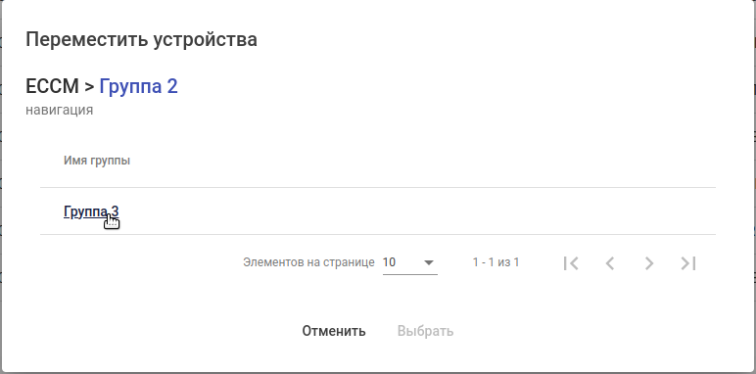The width and height of the screenshot is (756, 374).
Task: Click the 1 - 1 из 1 range label
Action: coord(496,262)
